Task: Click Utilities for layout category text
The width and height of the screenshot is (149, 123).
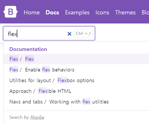Action: tap(30, 81)
